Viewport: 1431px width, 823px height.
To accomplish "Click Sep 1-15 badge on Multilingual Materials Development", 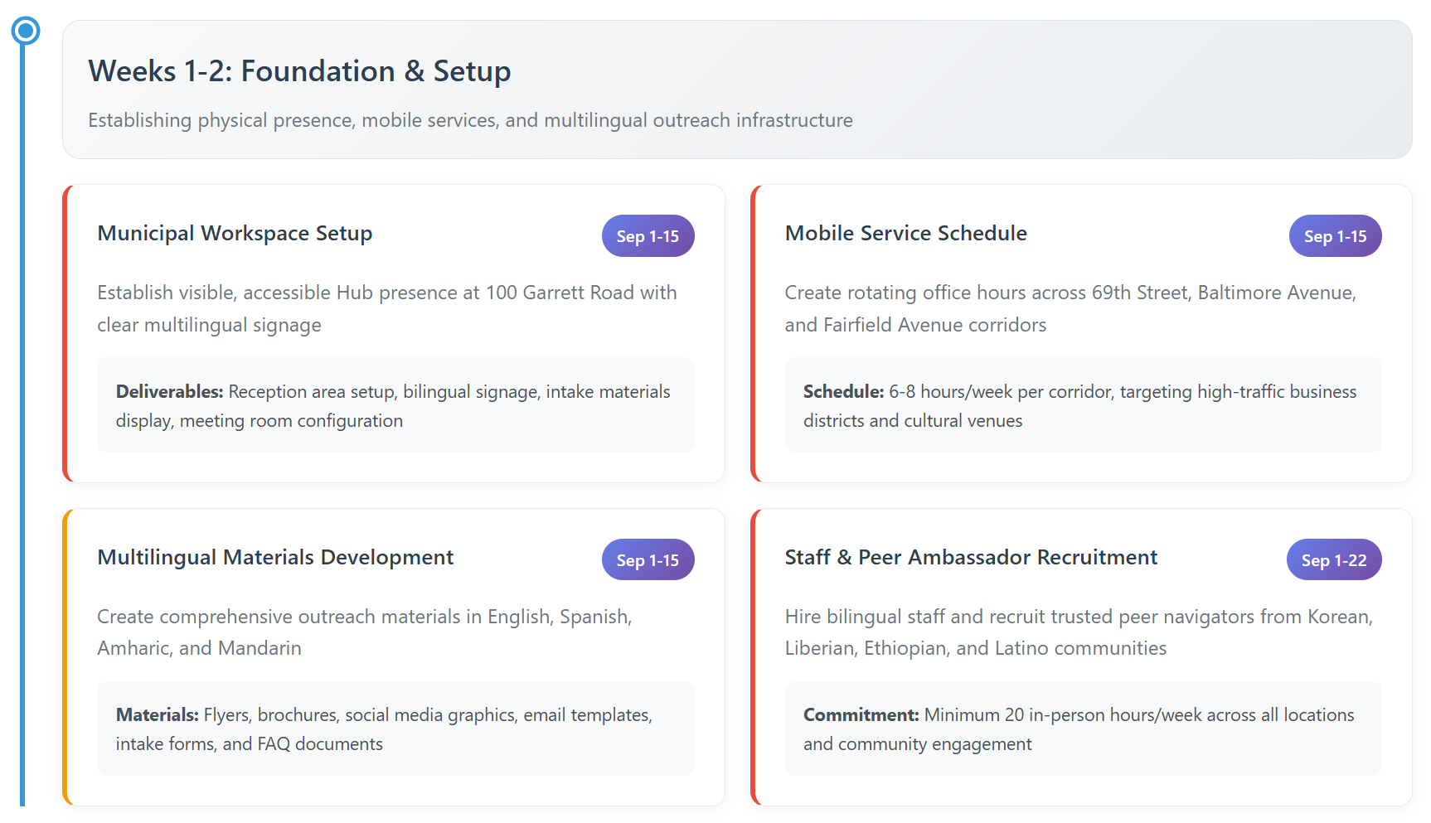I will 647,560.
